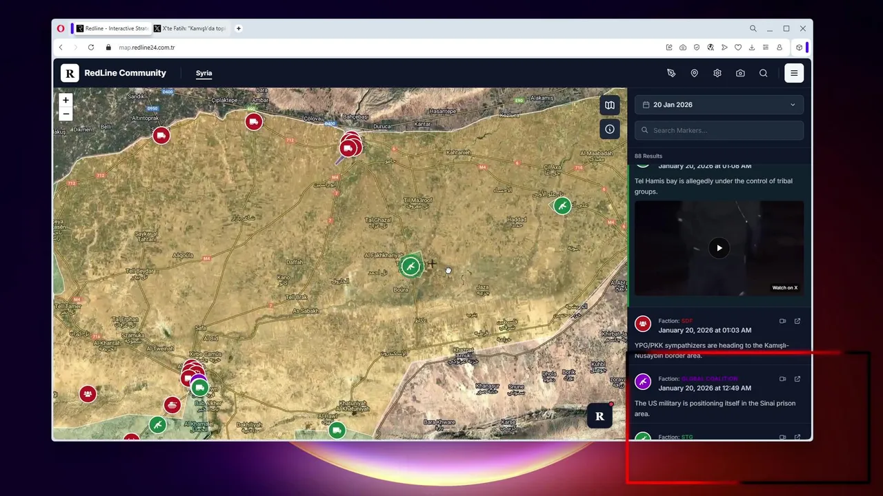Zoom in on the map

tap(66, 100)
